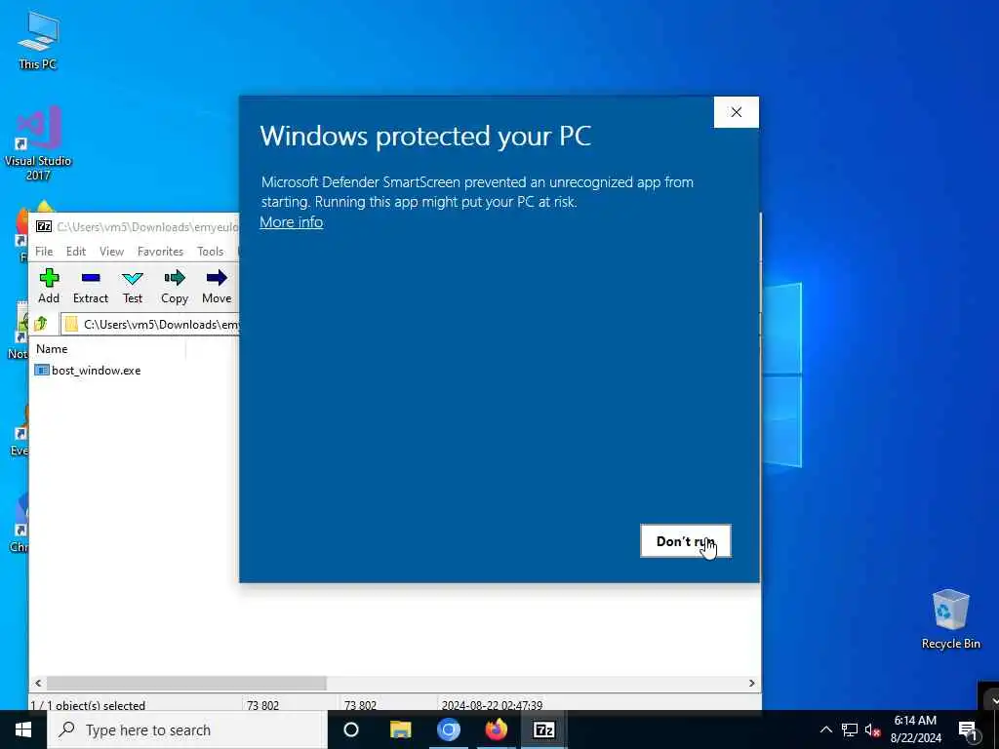Open the View menu in 7-Zip

pyautogui.click(x=111, y=252)
